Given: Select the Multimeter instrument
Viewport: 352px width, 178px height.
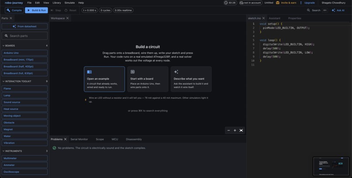Looking at the screenshot, I should 25,158.
